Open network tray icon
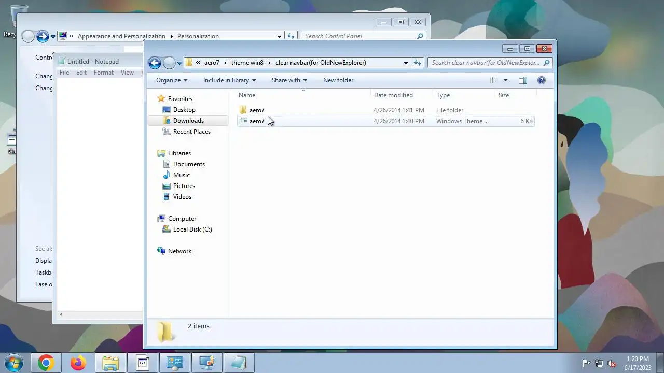 (599, 363)
